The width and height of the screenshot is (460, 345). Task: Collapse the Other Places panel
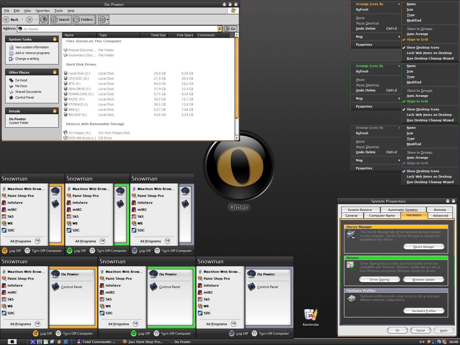[x=55, y=72]
